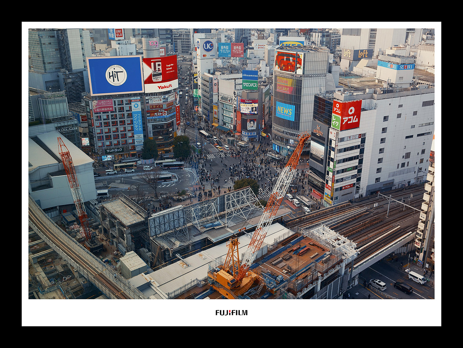Click the UNIQLO sign at top left
Viewport: 463px width, 348px height.
(x=119, y=33)
